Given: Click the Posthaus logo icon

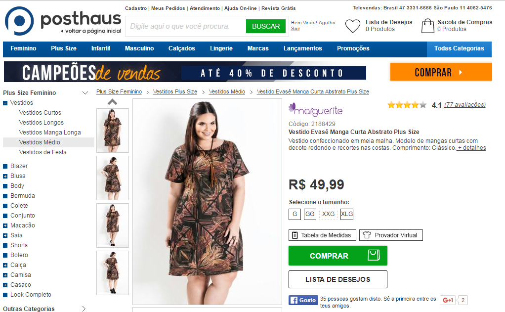Looking at the screenshot, I should coord(19,21).
